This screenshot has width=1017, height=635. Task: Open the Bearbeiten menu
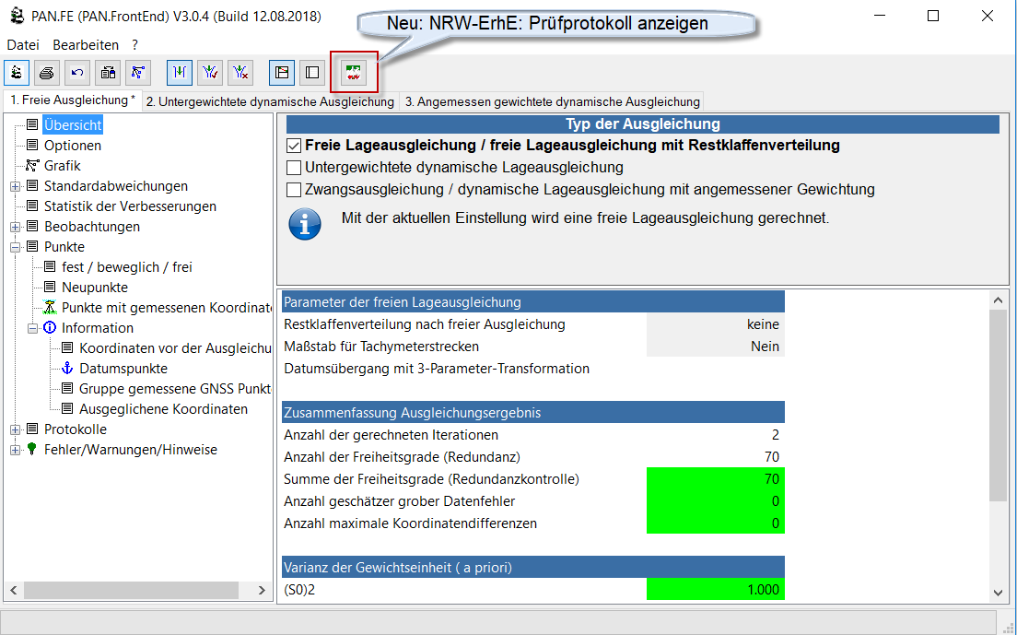click(x=86, y=44)
